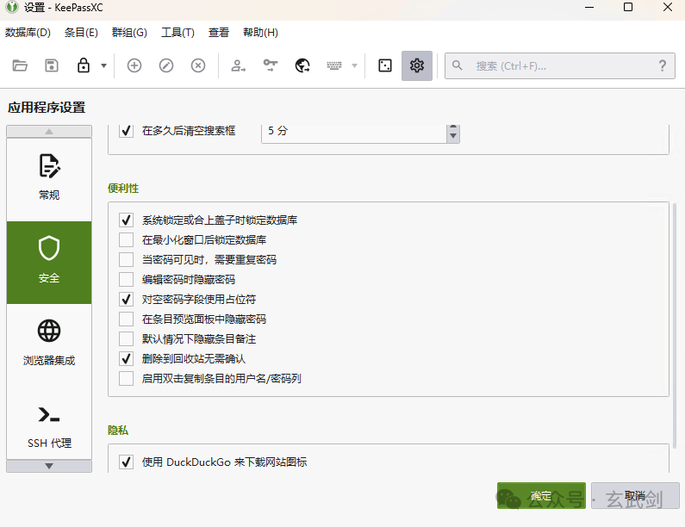Click the delete entry X-circle icon
685x527 pixels.
tap(198, 66)
